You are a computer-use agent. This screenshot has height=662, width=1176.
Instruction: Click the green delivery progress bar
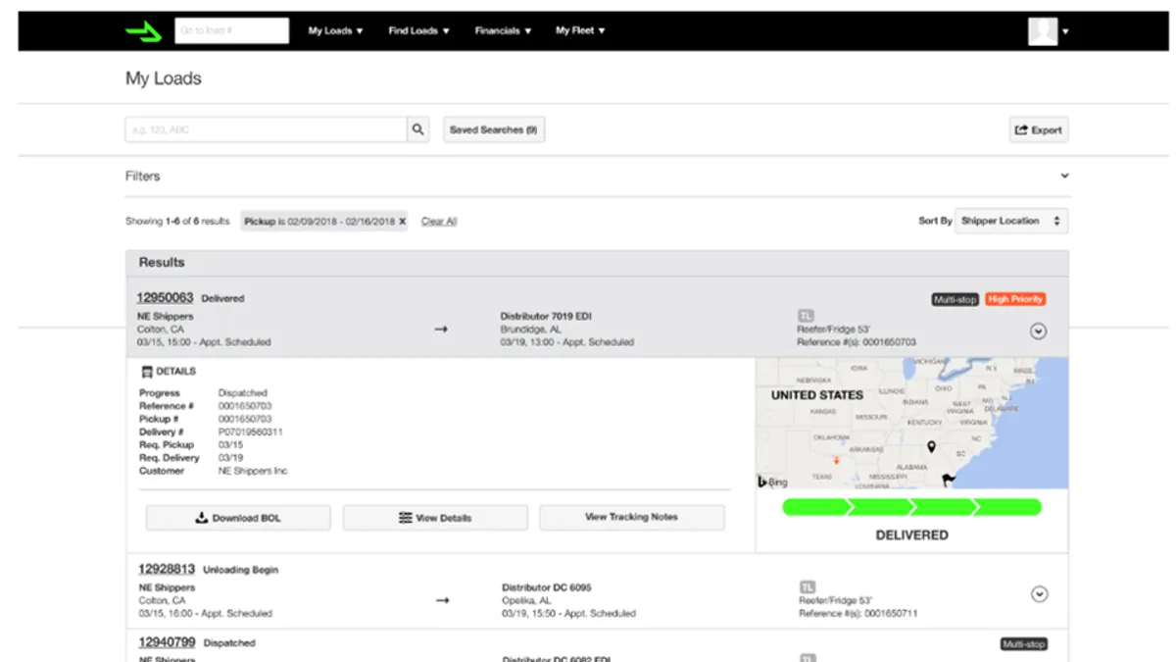click(911, 507)
